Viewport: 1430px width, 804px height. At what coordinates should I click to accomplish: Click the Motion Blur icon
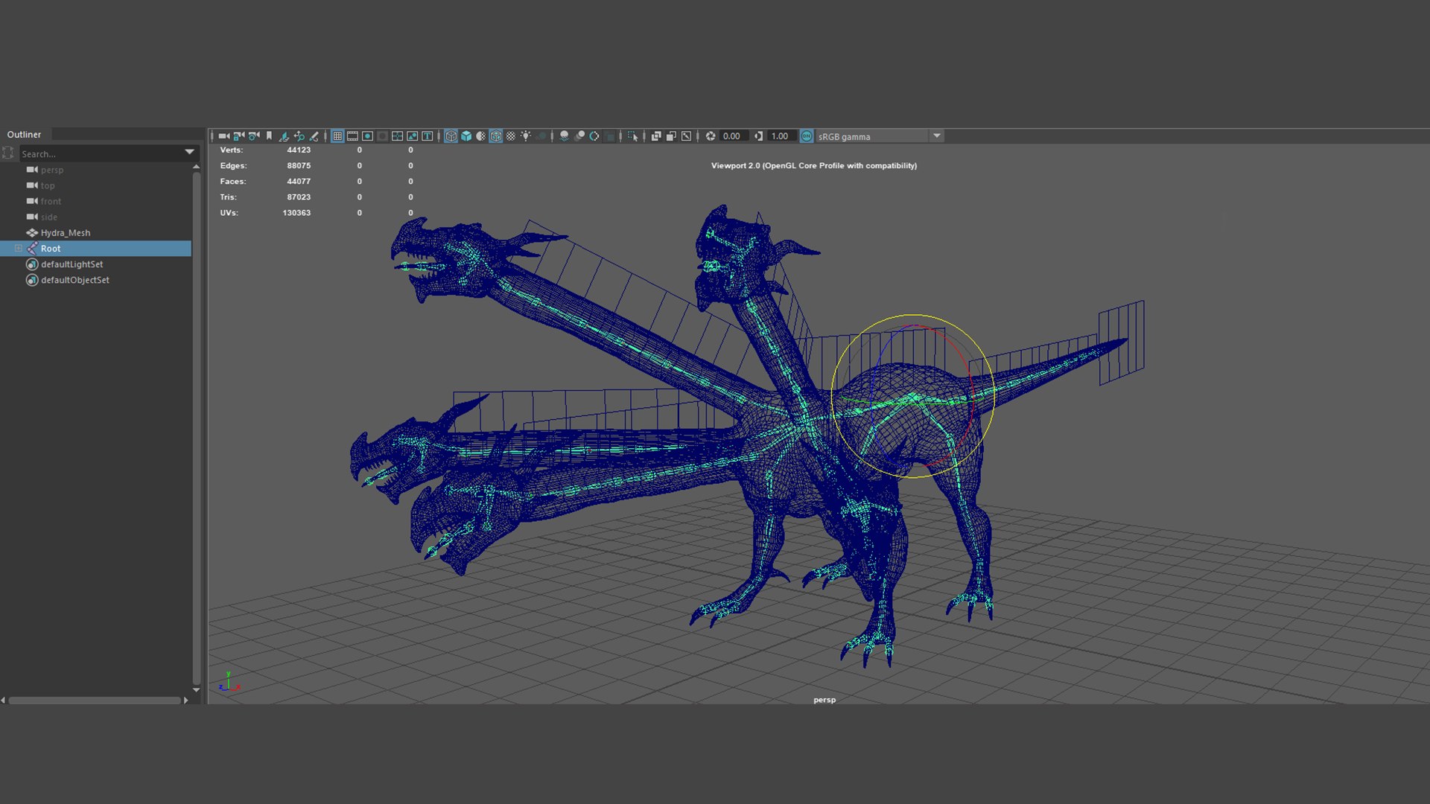coord(579,136)
